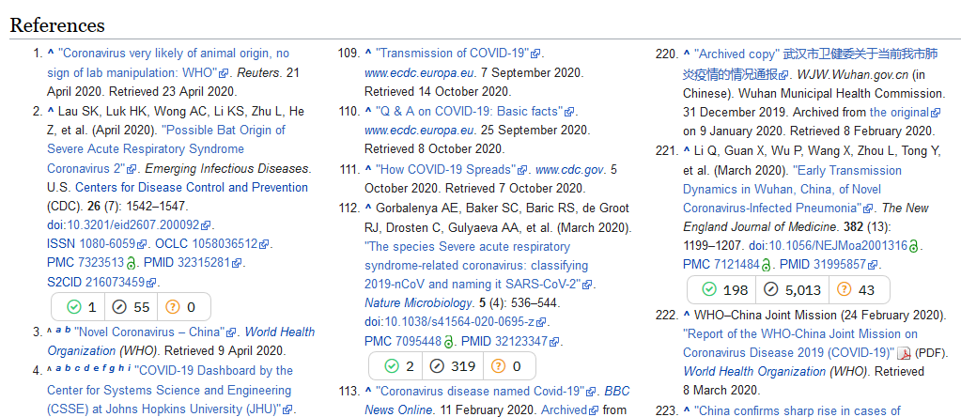Open the 'Transmission of COVID-19' link

(x=452, y=54)
